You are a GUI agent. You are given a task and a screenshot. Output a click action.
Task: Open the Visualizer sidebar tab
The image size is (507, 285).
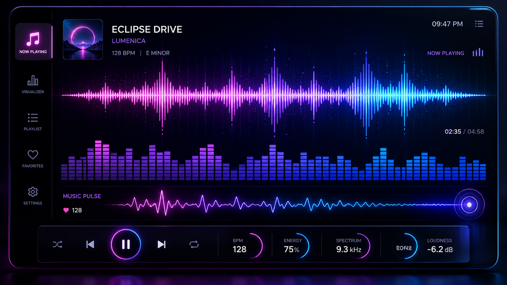(x=33, y=84)
